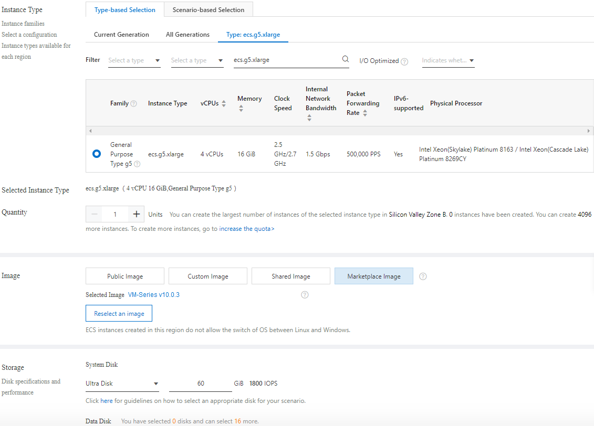
Task: Click help icon next to selected image name
Action: (305, 295)
